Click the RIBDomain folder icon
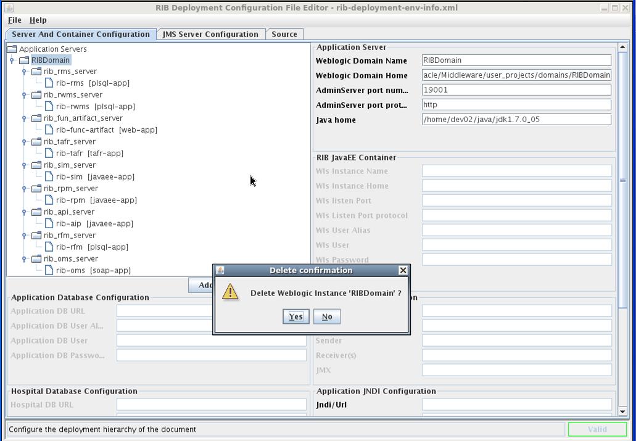Image resolution: width=636 pixels, height=441 pixels. coord(24,60)
